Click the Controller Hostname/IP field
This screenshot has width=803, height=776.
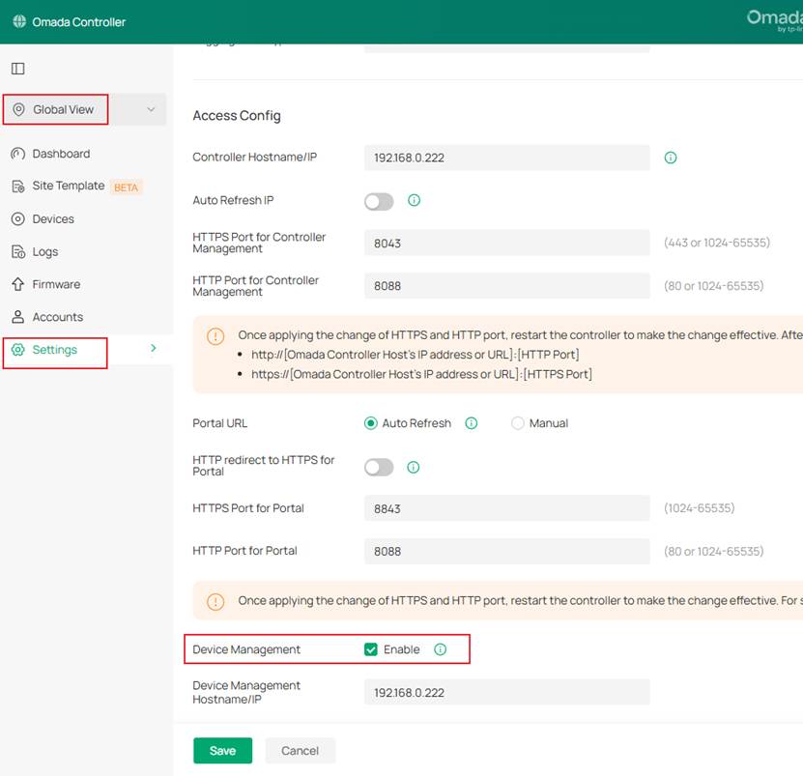pyautogui.click(x=507, y=158)
